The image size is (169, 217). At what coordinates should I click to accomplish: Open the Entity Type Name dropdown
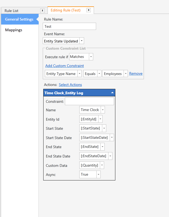pos(79,74)
